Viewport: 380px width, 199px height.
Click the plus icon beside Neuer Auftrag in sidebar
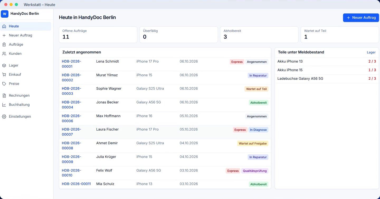[x=4, y=35]
